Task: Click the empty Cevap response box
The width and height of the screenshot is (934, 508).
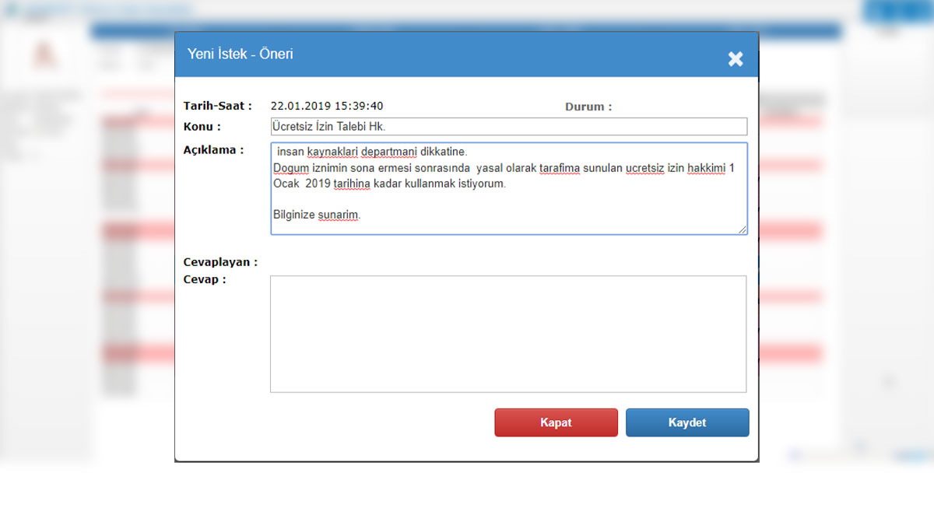Action: pyautogui.click(x=506, y=335)
